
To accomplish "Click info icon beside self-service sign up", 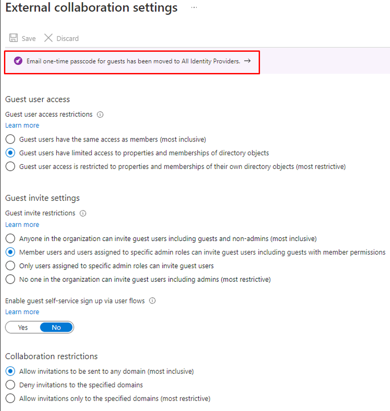I will click(152, 301).
